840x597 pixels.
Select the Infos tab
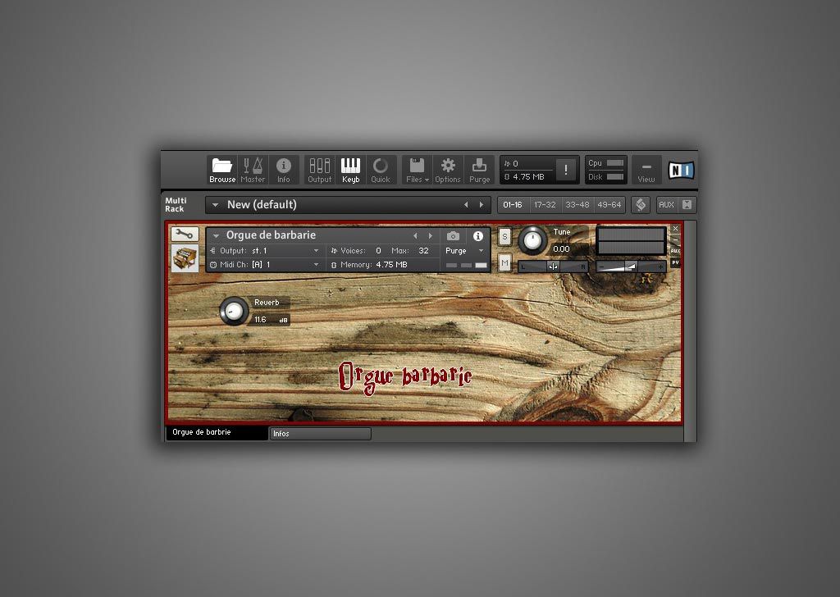[x=320, y=434]
